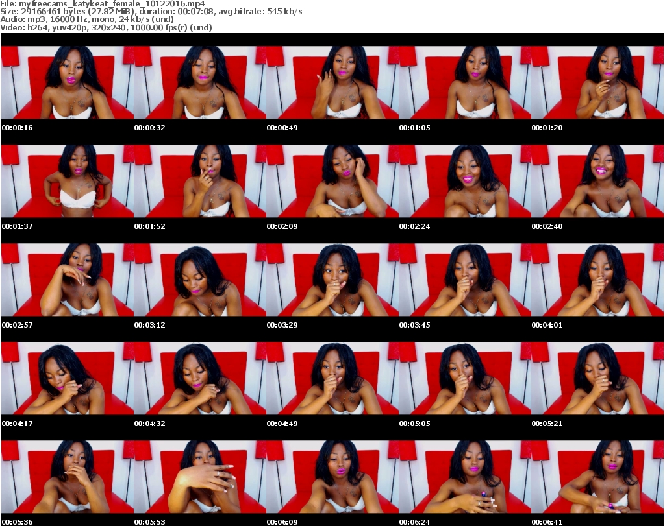Select the thumbnail frame at 00:05:36
The image size is (665, 526).
68,477
